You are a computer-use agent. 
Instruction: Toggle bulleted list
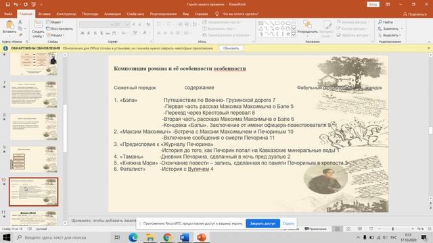160,24
